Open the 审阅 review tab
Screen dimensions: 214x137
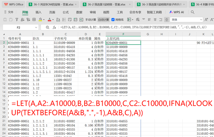point(93,12)
